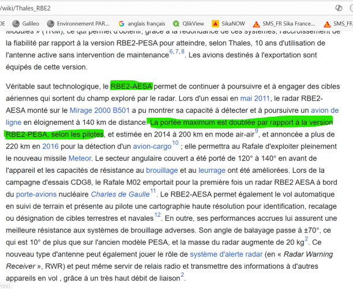
Task: Click the brouillage link
Action: [162, 170]
